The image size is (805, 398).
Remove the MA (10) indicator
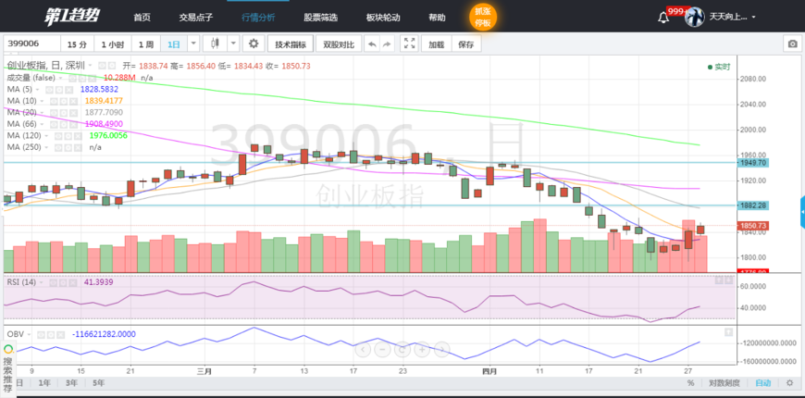(x=73, y=101)
